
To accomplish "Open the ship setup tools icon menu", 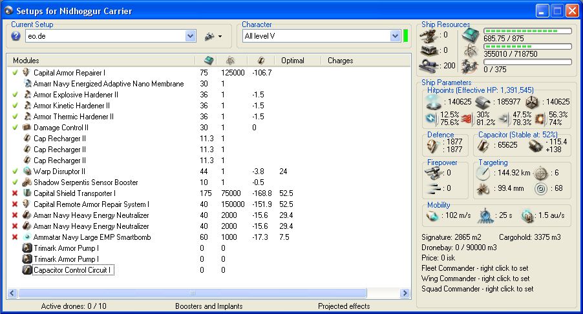I will [209, 36].
